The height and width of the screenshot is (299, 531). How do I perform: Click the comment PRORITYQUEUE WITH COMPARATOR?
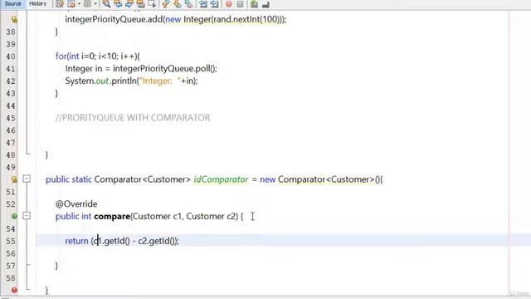pos(133,118)
